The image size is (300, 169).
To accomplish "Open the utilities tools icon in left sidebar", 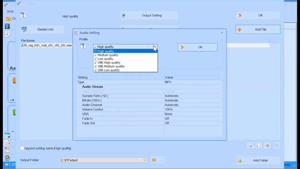I will pos(7,158).
